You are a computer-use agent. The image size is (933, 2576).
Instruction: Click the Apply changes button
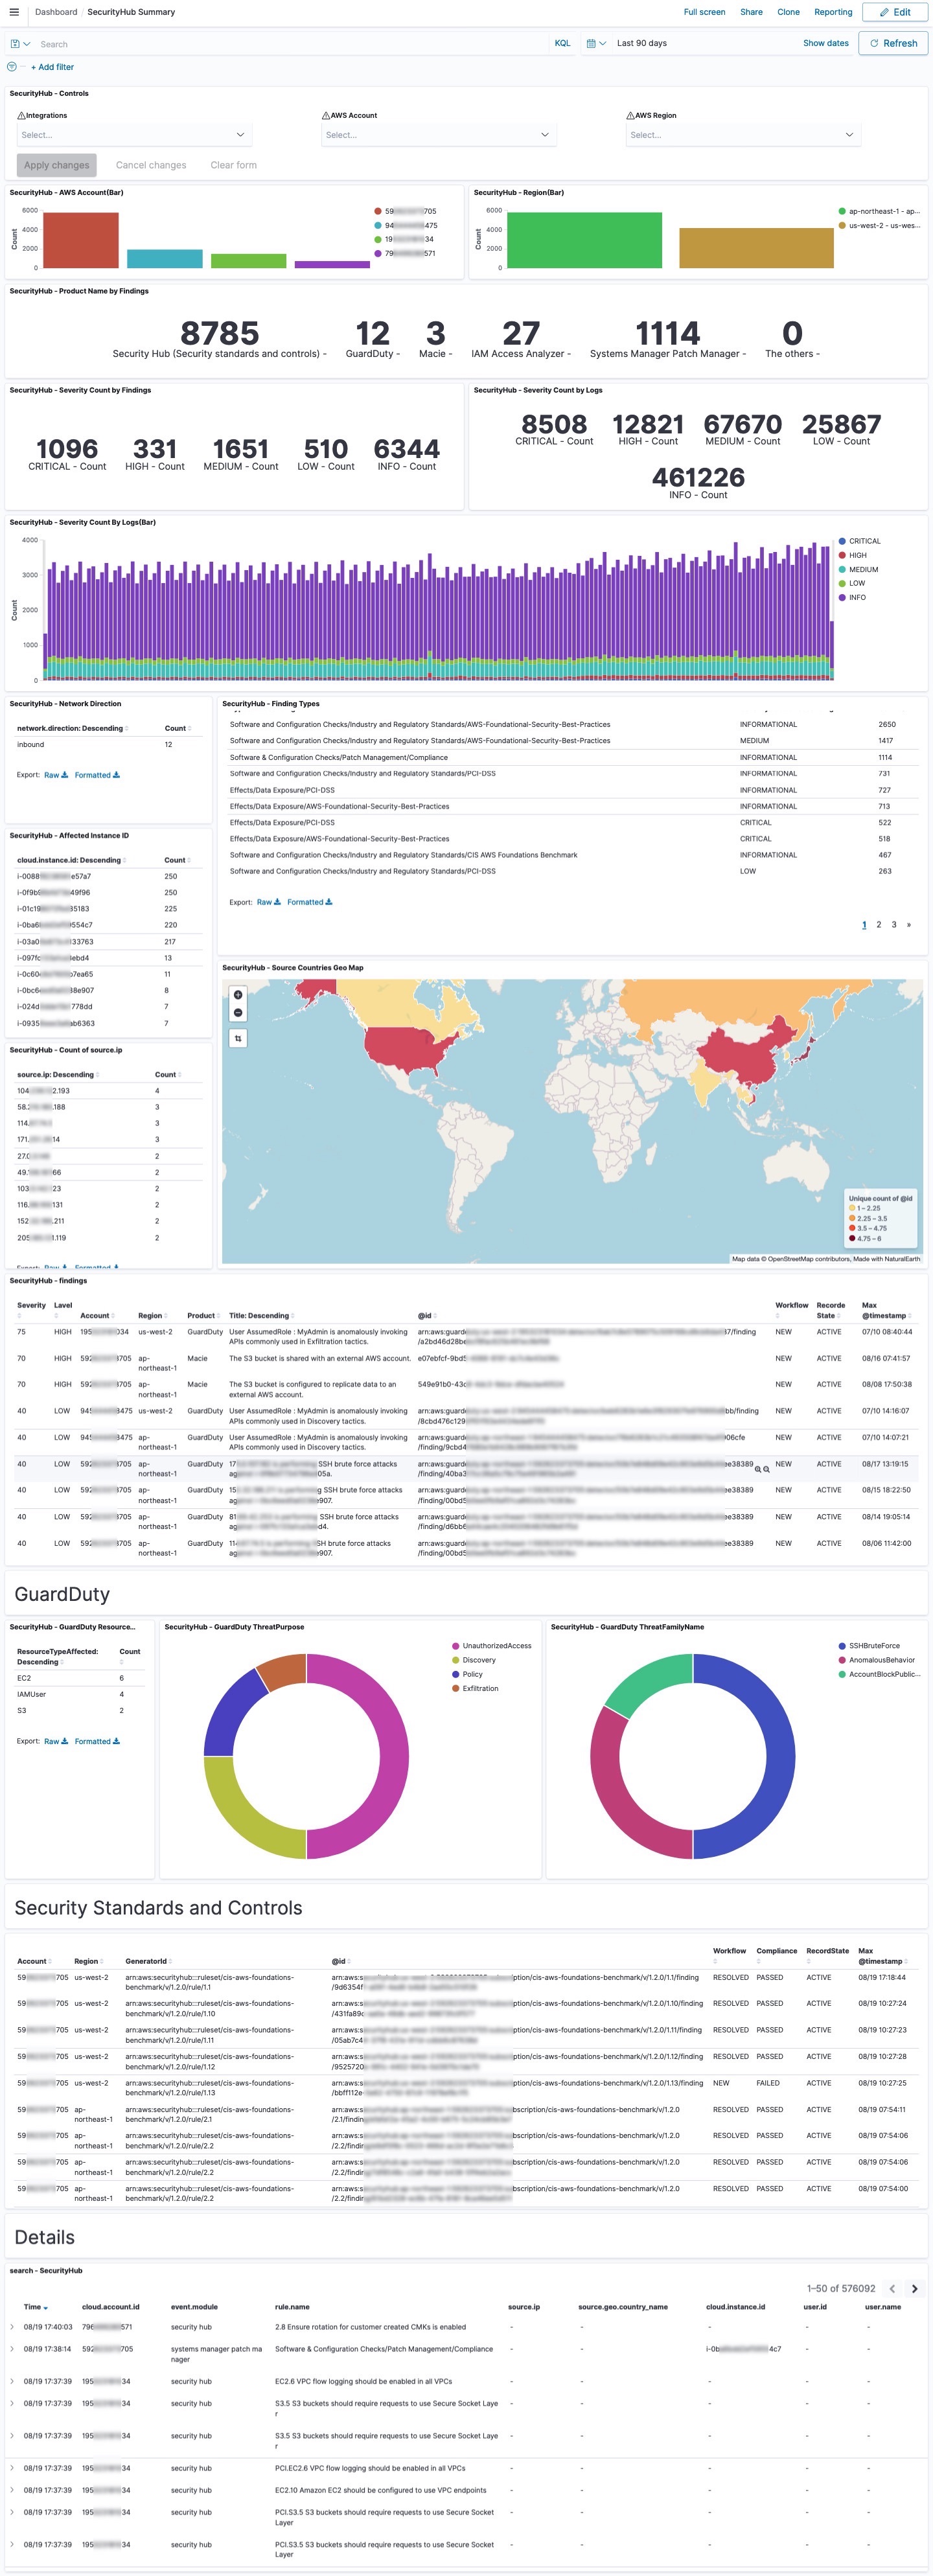(x=57, y=165)
